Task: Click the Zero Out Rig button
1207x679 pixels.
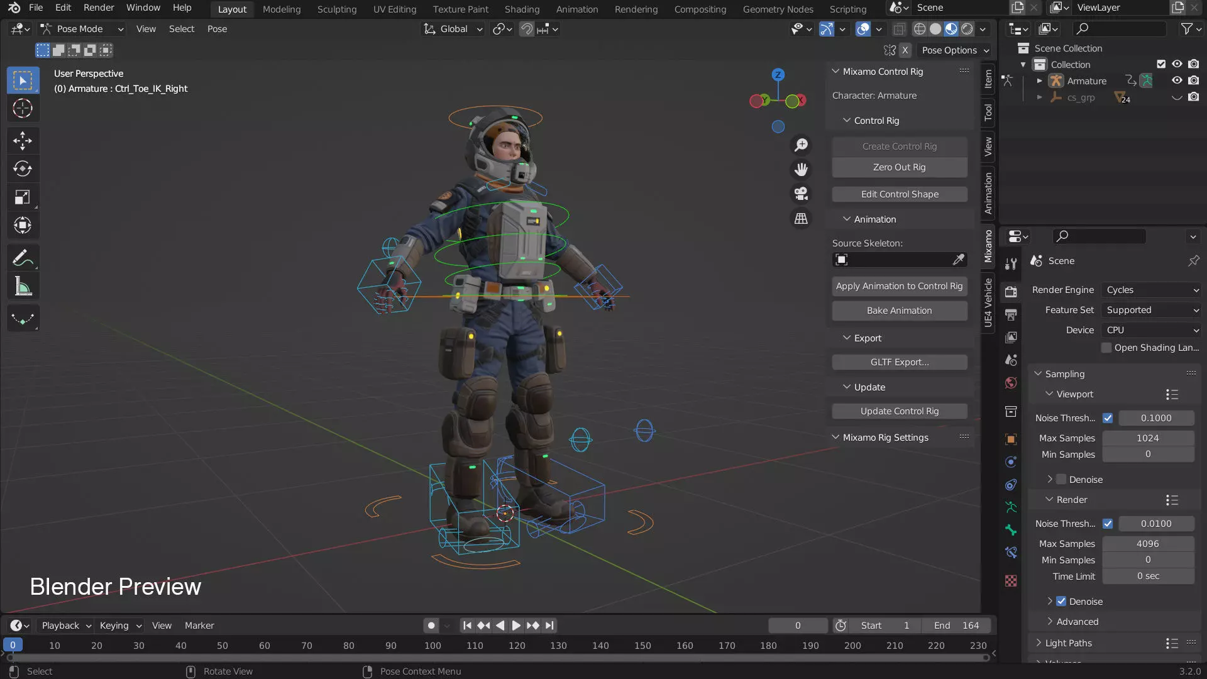Action: 899,167
